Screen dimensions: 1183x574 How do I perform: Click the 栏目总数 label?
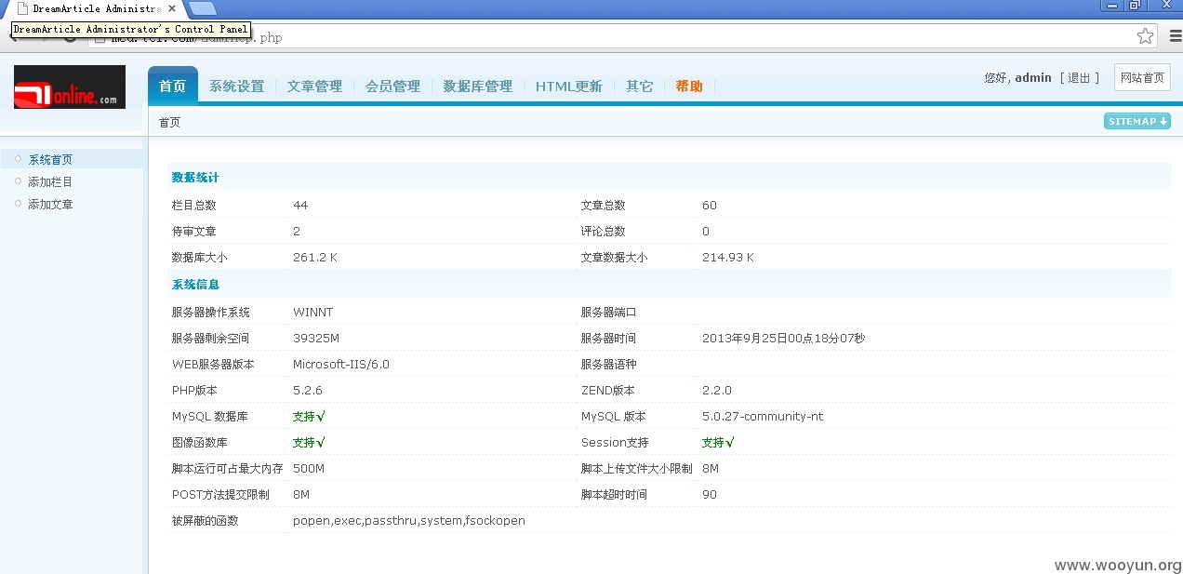(194, 205)
